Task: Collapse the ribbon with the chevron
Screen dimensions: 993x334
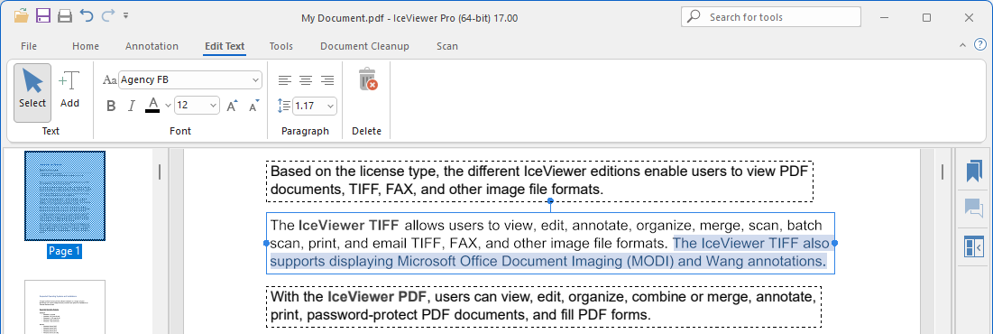Action: click(x=962, y=45)
